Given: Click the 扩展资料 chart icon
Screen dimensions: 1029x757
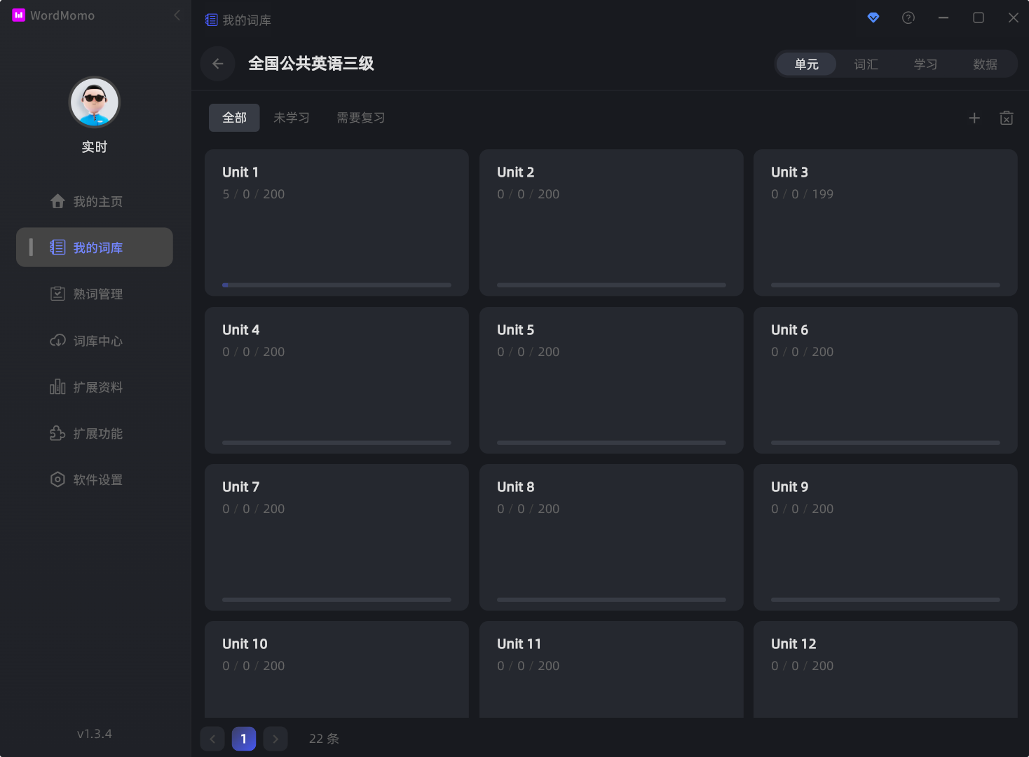Looking at the screenshot, I should click(x=57, y=387).
